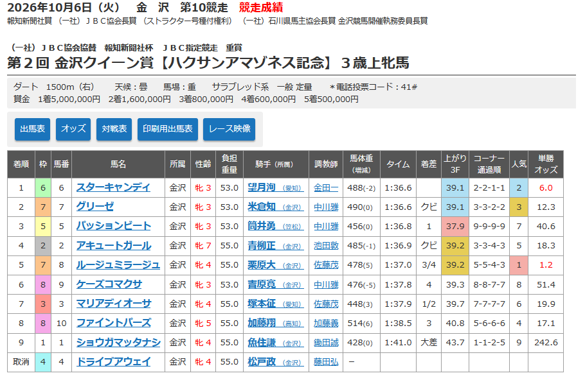Open trainer 中川雅 in ケーズコマクサ row
This screenshot has height=380, width=585.
click(x=326, y=285)
